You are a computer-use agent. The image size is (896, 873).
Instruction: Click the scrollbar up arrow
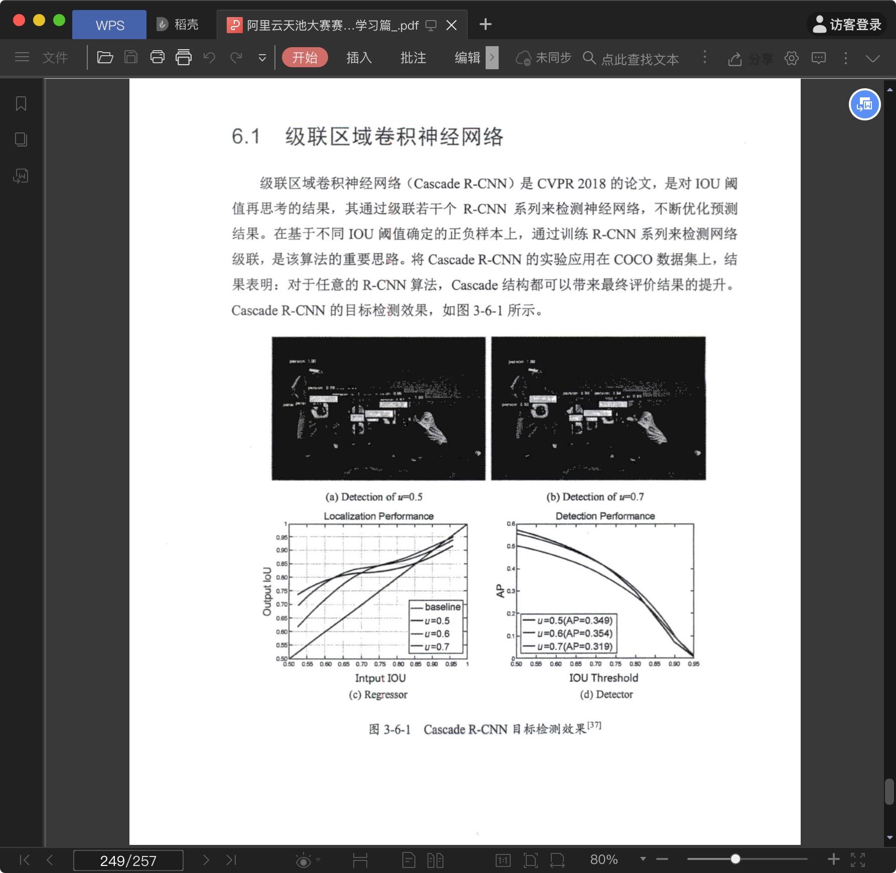pos(890,90)
